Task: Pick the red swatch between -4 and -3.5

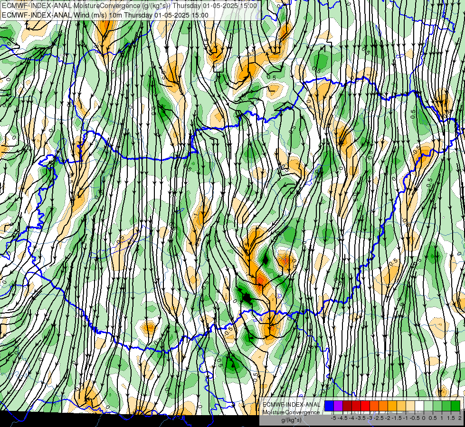Action: (356, 406)
